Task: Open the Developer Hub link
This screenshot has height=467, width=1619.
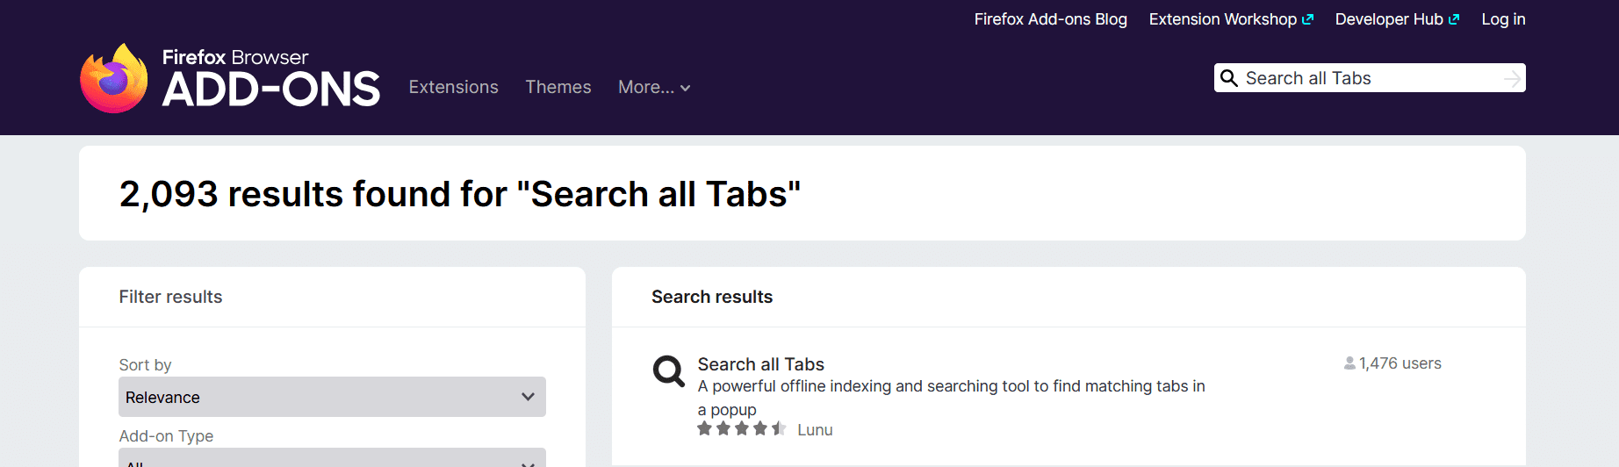Action: tap(1389, 19)
